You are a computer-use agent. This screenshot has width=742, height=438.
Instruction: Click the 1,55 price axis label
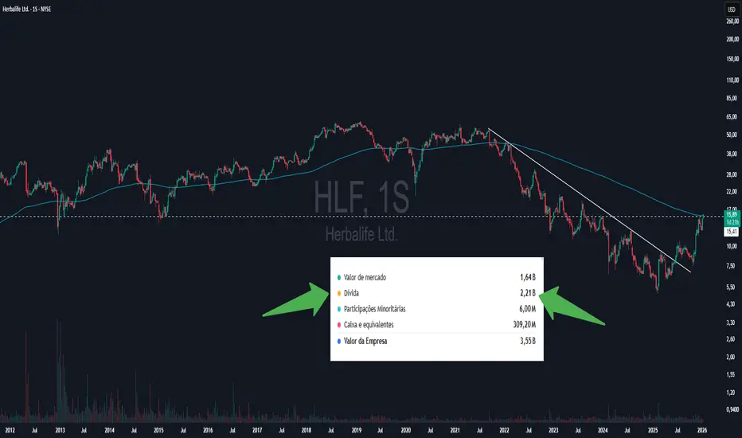(731, 374)
